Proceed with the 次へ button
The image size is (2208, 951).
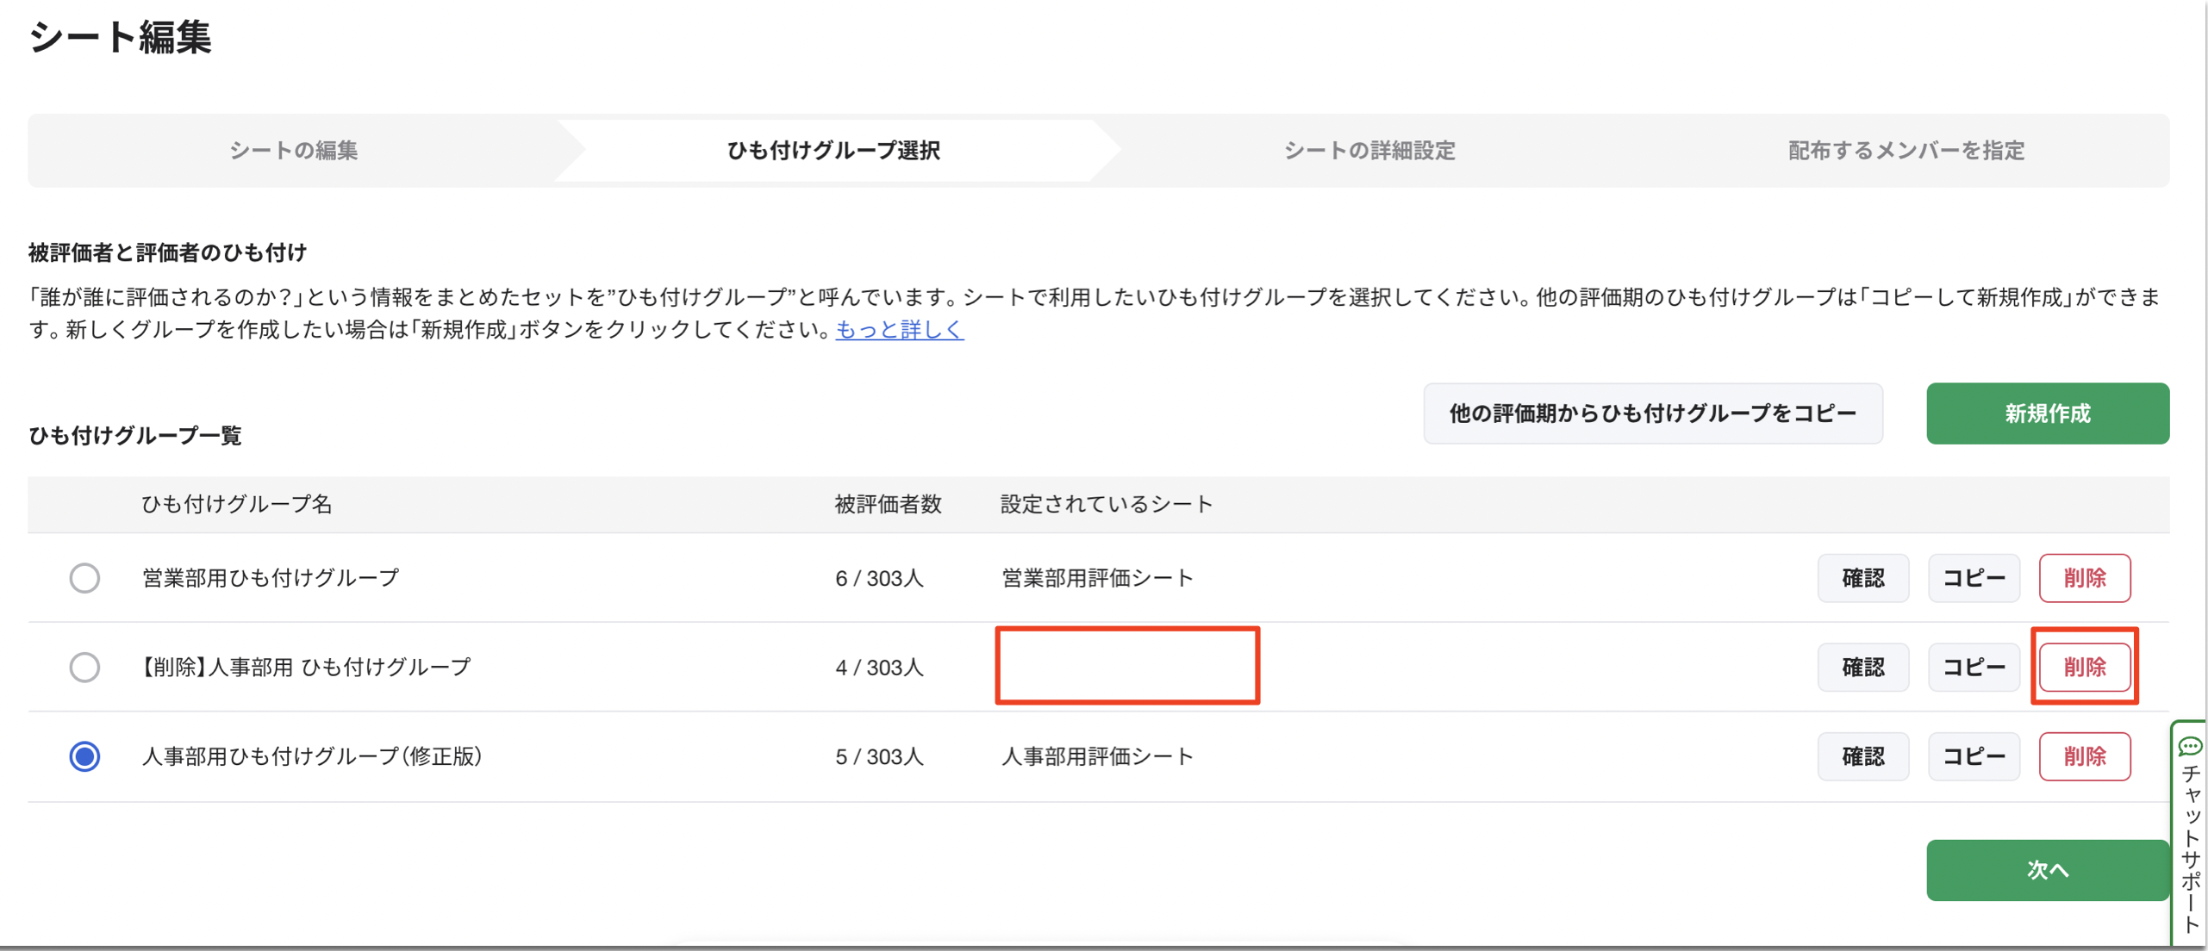point(2047,870)
